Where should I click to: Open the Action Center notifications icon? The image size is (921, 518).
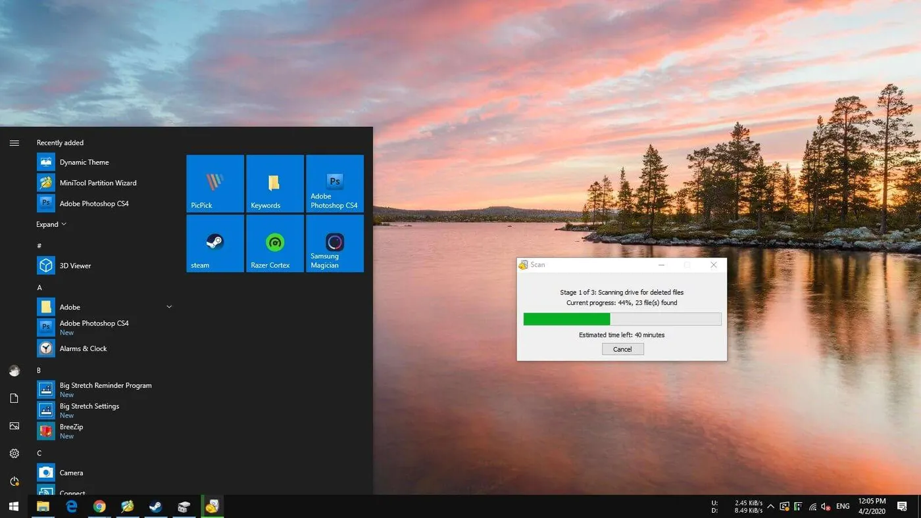tap(903, 507)
